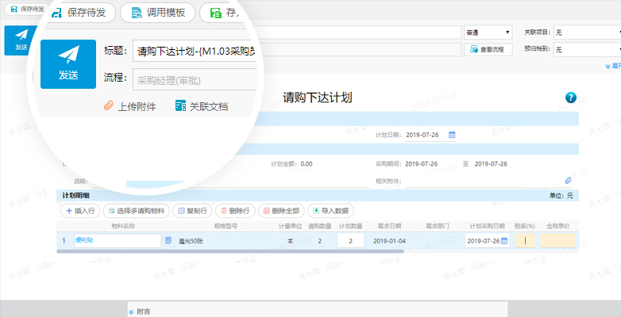
Task: Click the large 发送 send button
Action: (x=68, y=63)
